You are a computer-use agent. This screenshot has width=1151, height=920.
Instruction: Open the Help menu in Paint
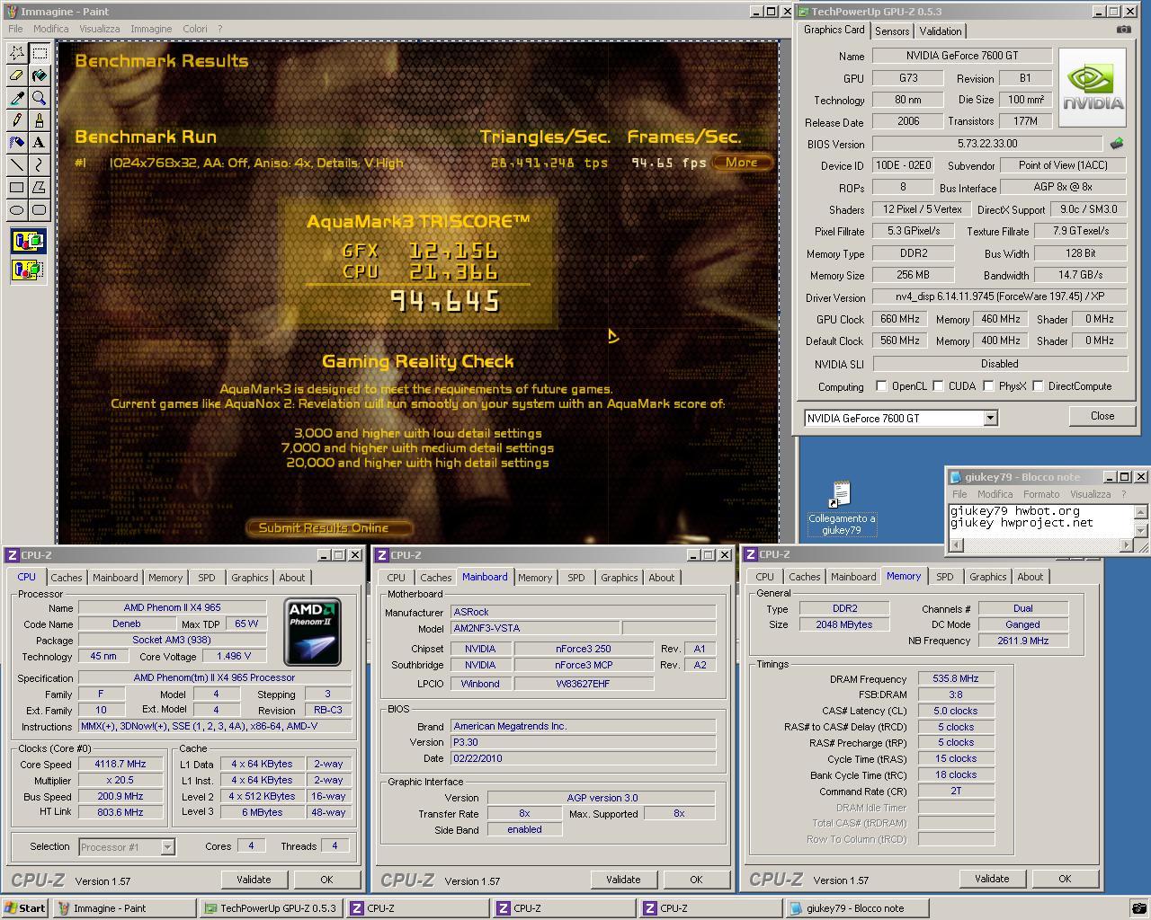219,29
